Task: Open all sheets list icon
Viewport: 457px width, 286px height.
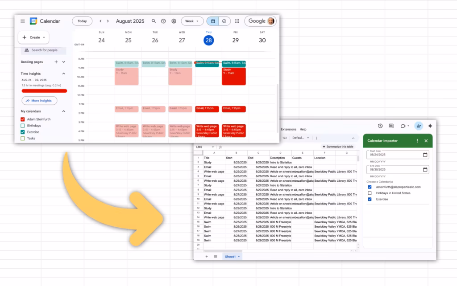Action: pos(216,256)
